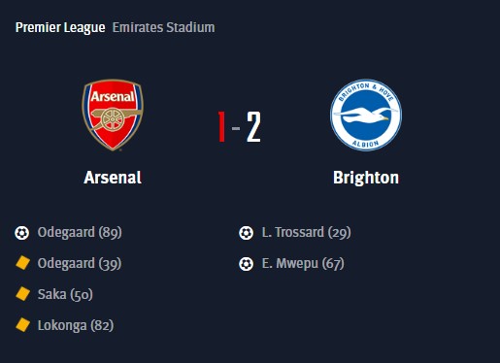Open Odegaard (39) booking event text
Image resolution: width=500 pixels, height=363 pixels.
point(80,264)
